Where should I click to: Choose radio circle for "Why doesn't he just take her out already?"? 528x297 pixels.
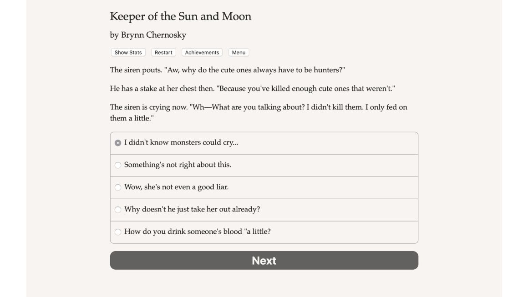click(118, 210)
